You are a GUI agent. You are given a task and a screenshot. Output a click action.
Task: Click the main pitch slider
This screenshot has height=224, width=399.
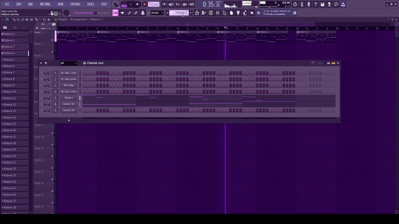point(92,13)
